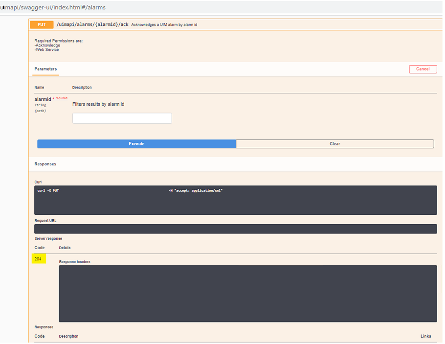Click the 'Filters results by alarm id' description
The width and height of the screenshot is (445, 344).
[98, 104]
